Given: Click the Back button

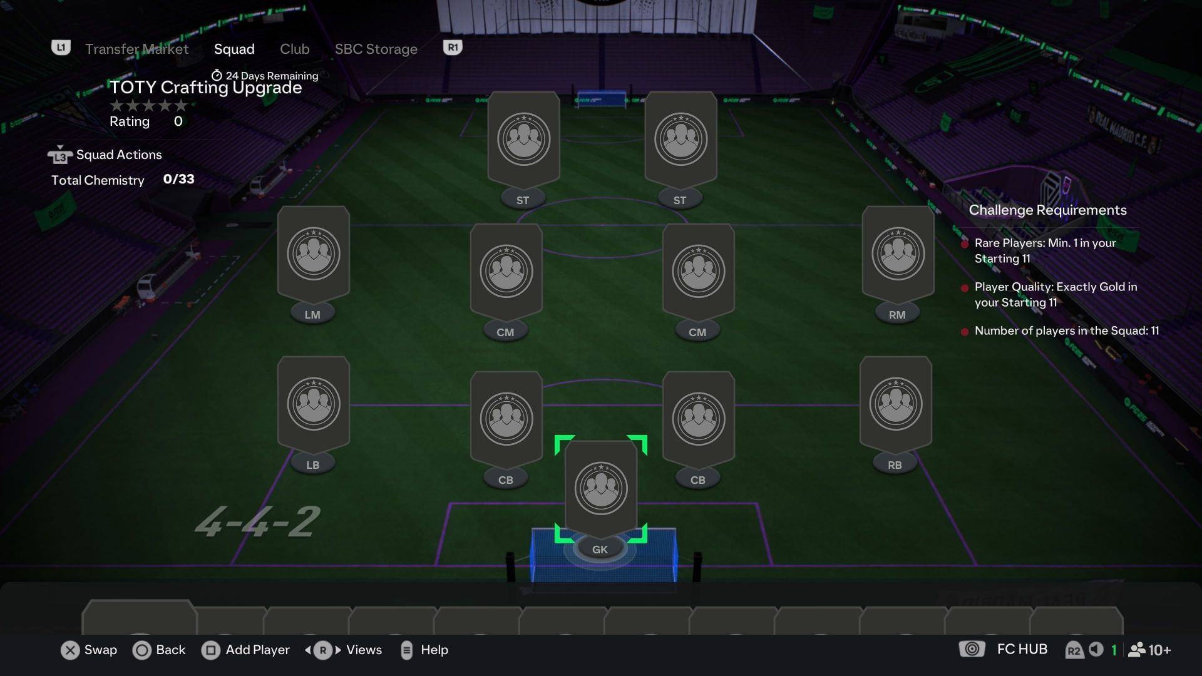Looking at the screenshot, I should 159,650.
